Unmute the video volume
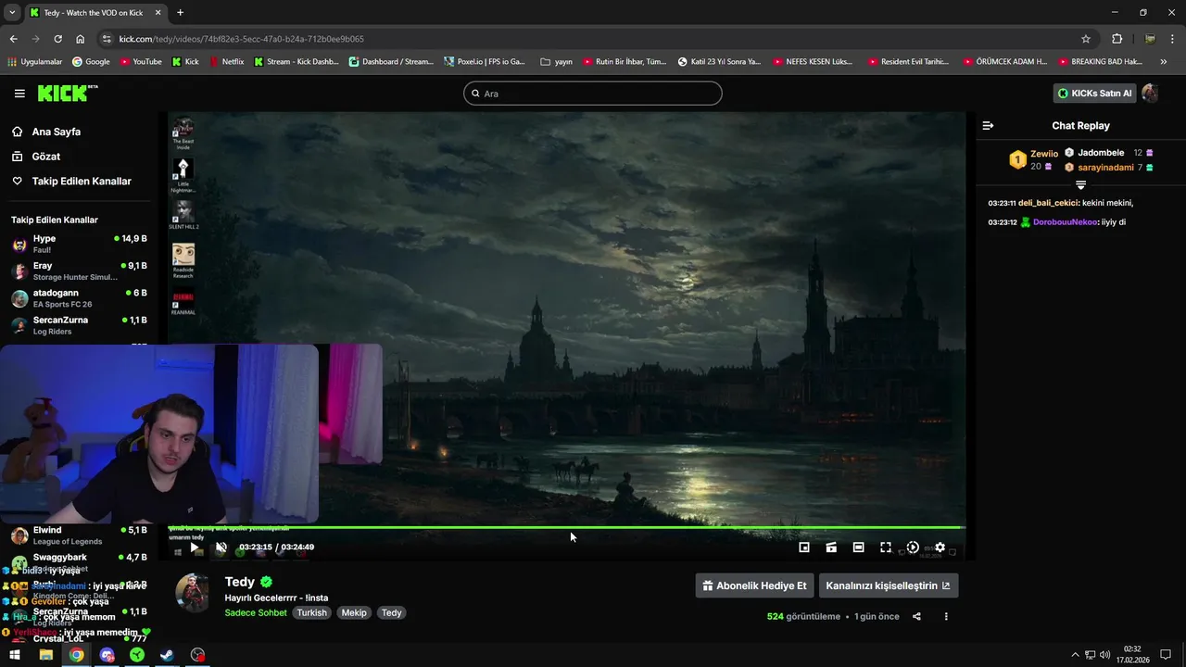This screenshot has width=1186, height=667. tap(221, 547)
